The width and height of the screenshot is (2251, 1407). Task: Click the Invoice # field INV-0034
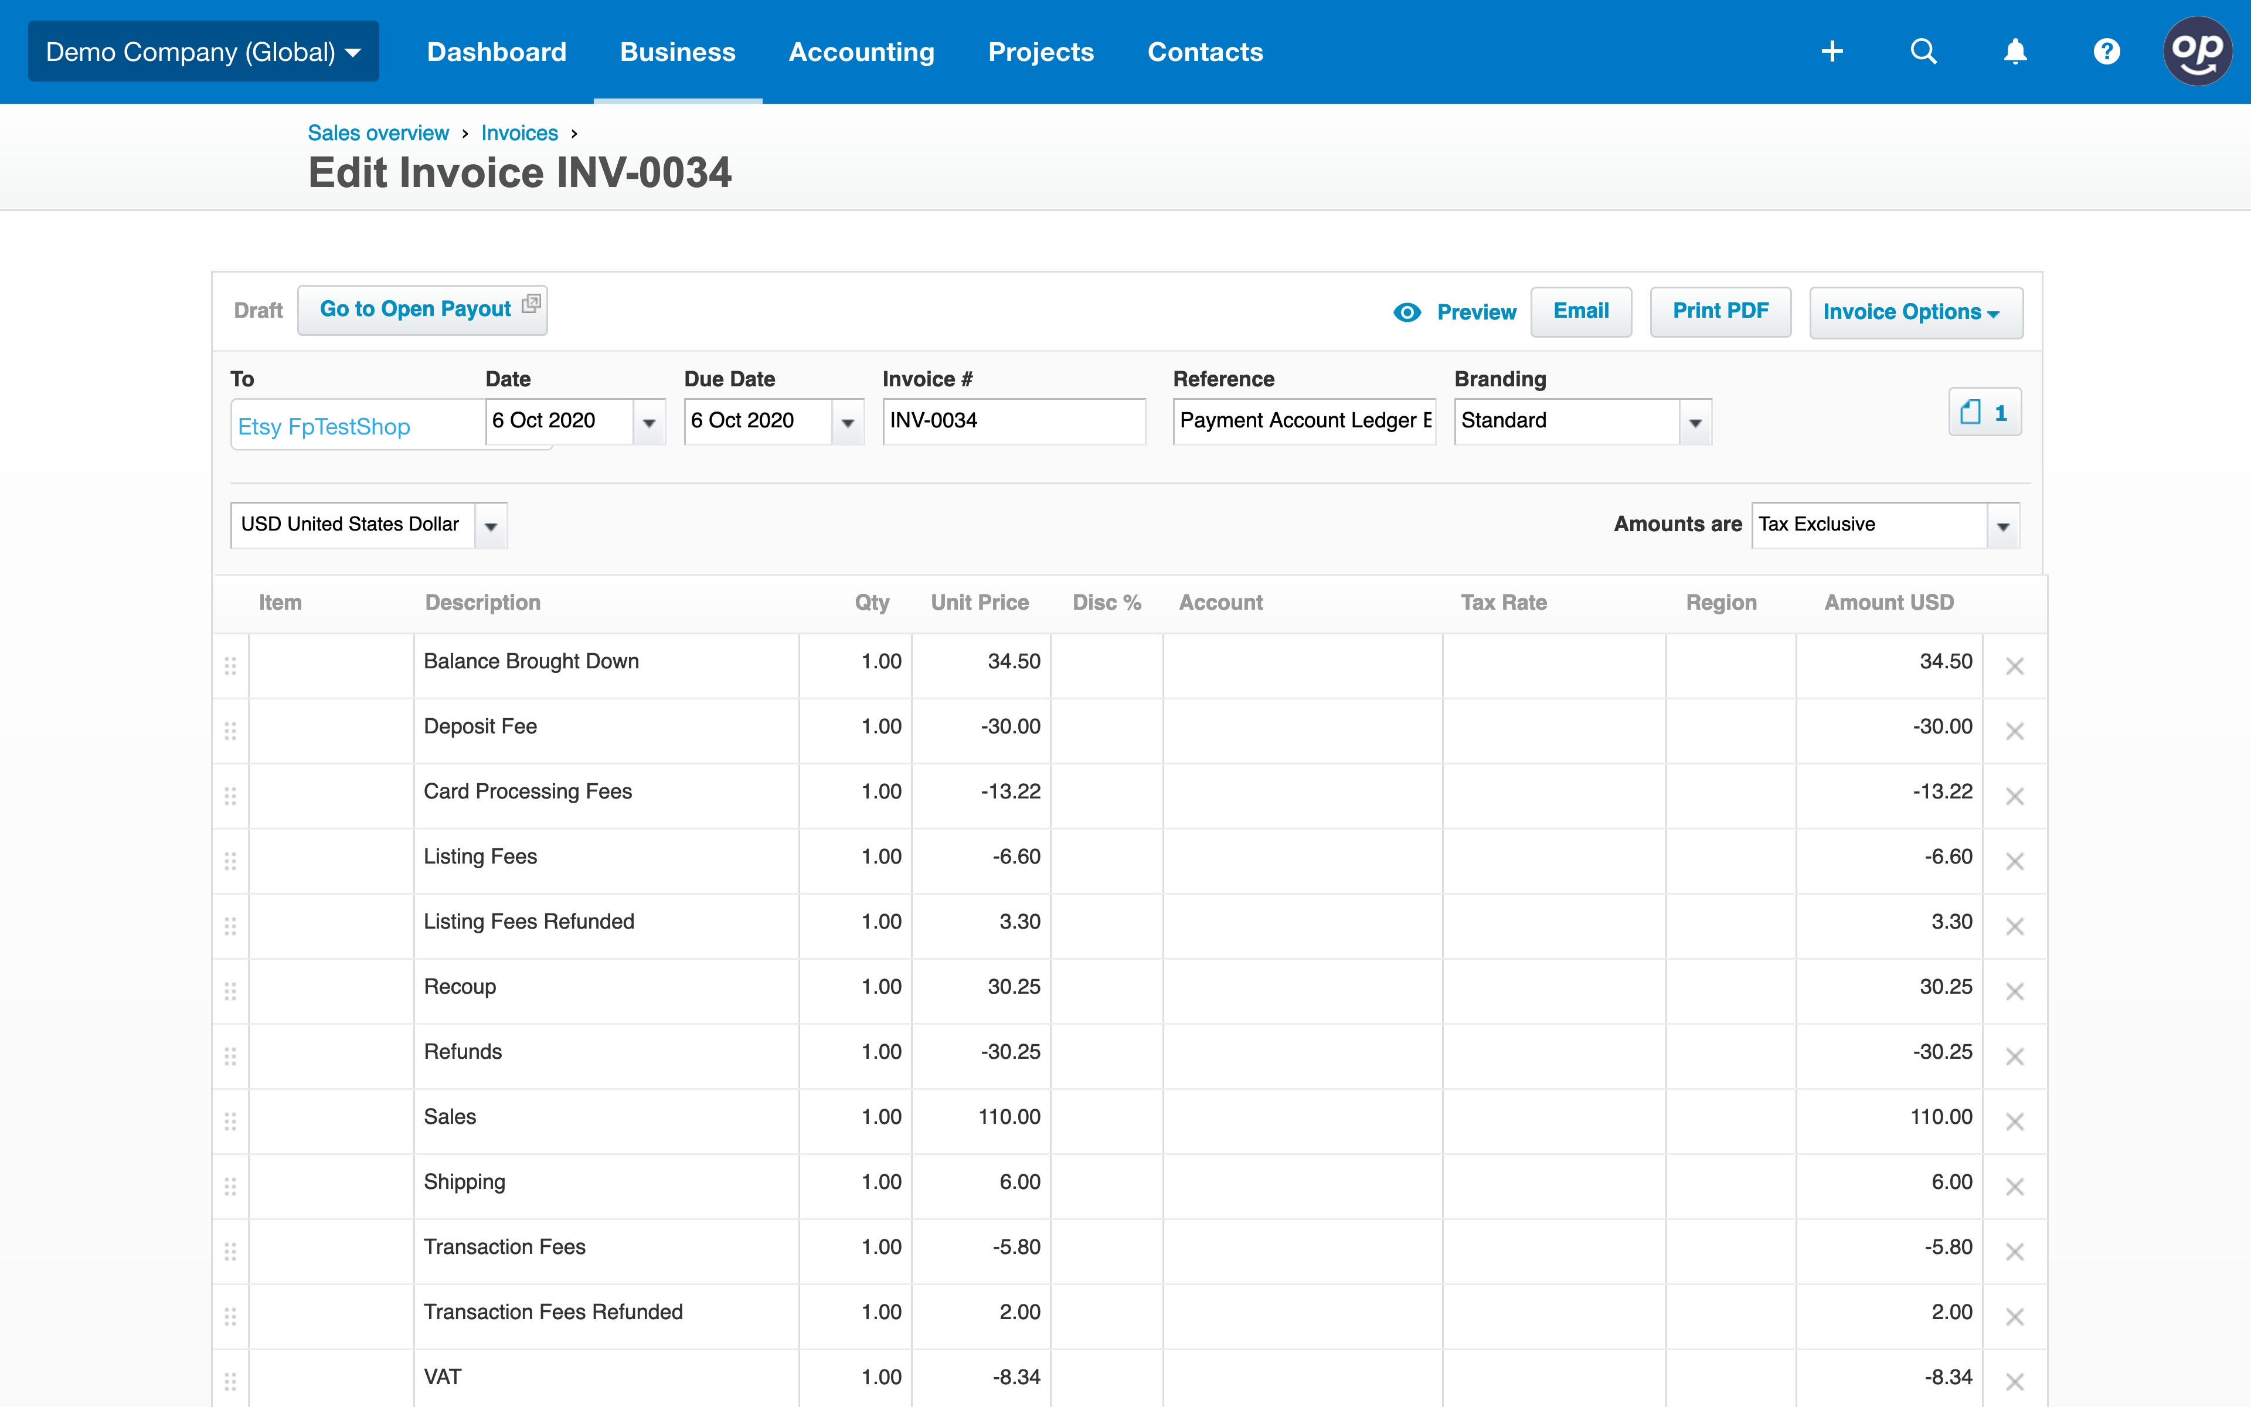(1014, 422)
